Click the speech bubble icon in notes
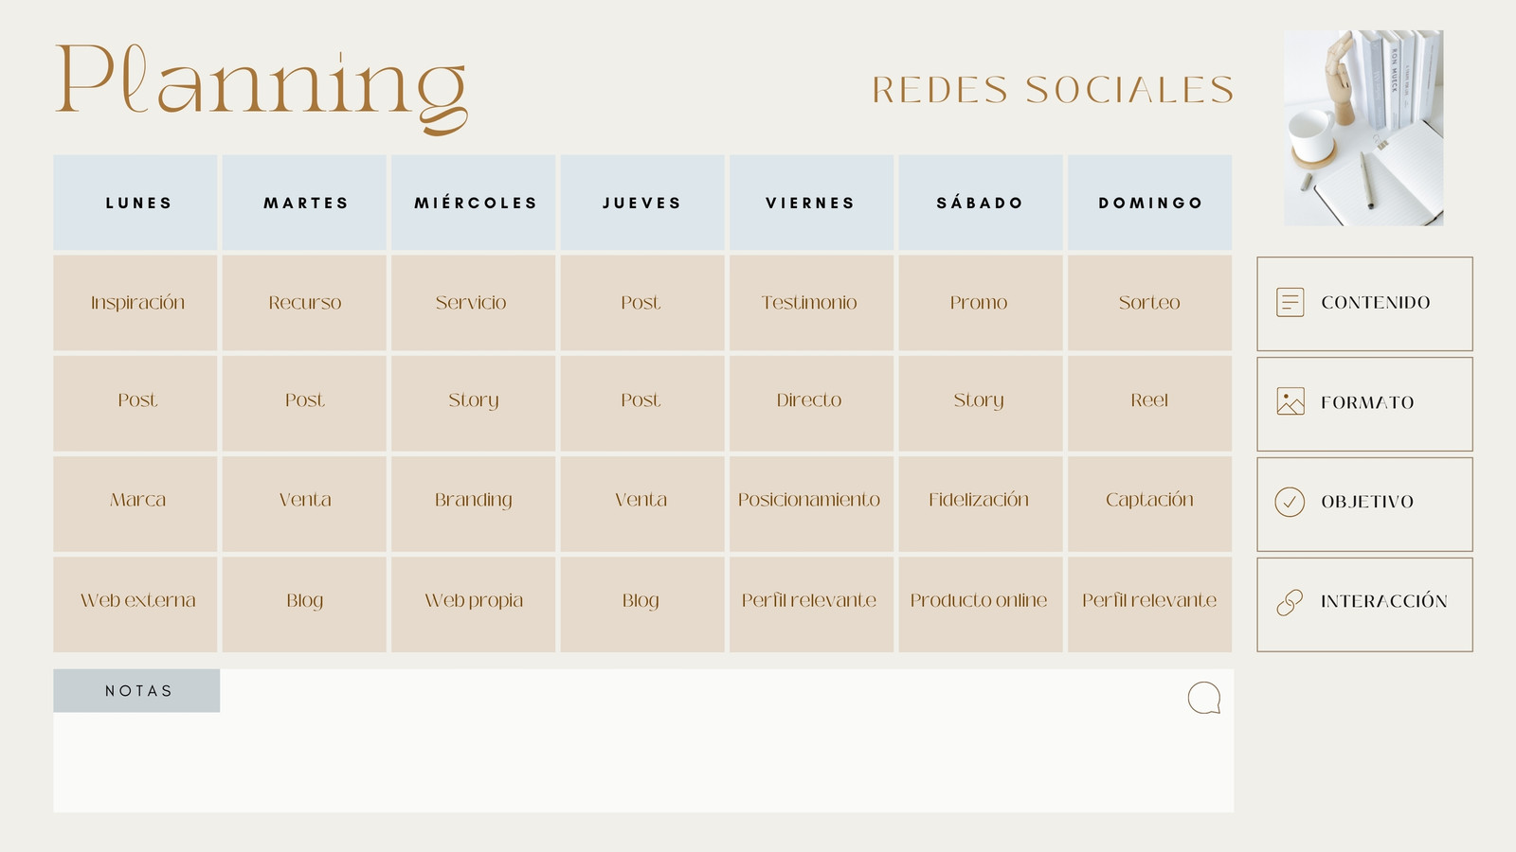Image resolution: width=1516 pixels, height=852 pixels. [1204, 699]
